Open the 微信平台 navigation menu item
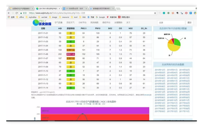The width and height of the screenshot is (200, 125). point(106,23)
